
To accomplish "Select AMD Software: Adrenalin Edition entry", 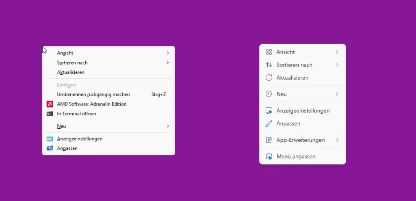I will [x=108, y=104].
